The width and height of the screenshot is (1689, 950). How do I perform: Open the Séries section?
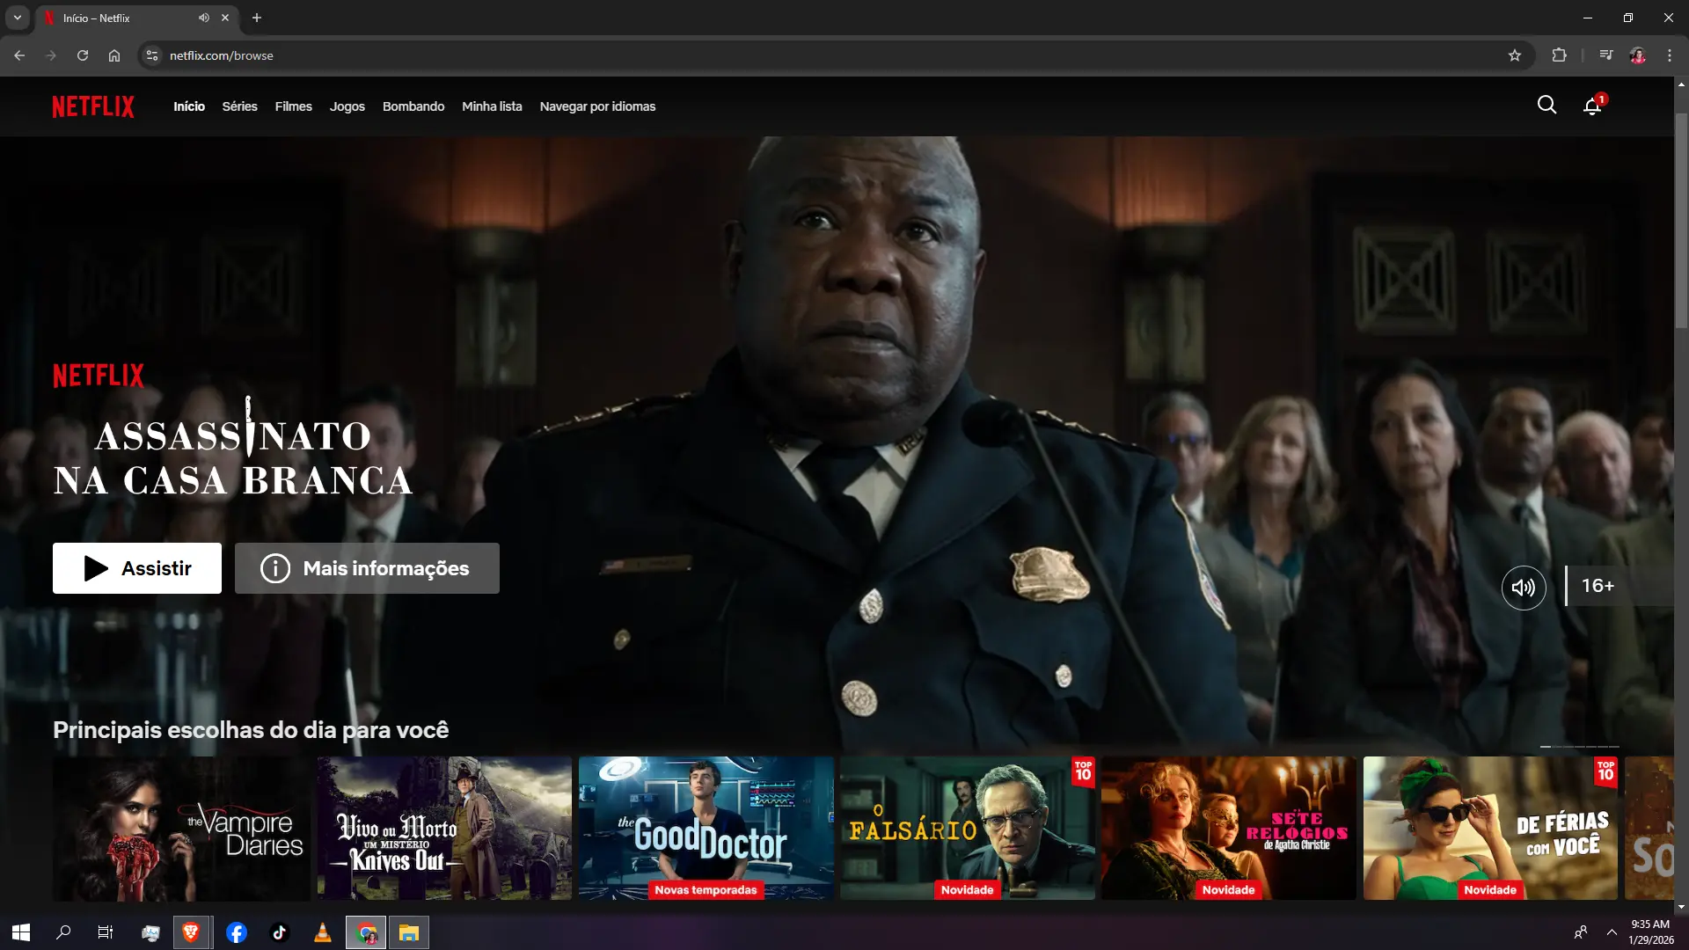click(x=239, y=106)
